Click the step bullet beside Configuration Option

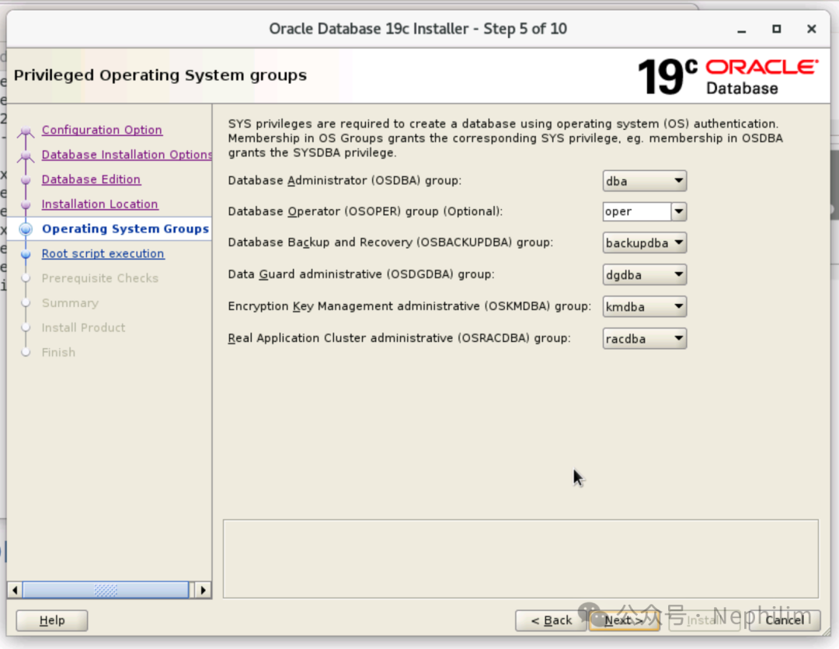pos(25,131)
